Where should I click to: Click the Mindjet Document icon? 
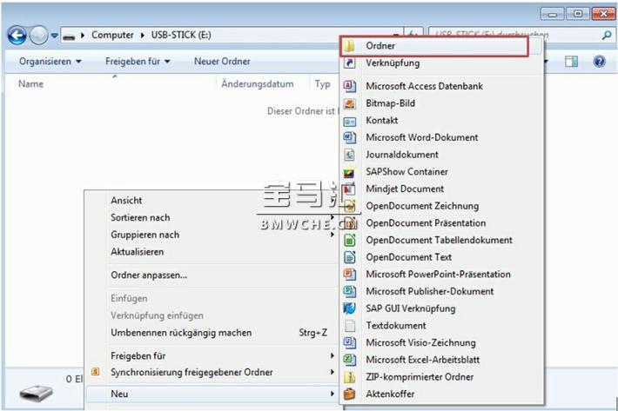(350, 189)
